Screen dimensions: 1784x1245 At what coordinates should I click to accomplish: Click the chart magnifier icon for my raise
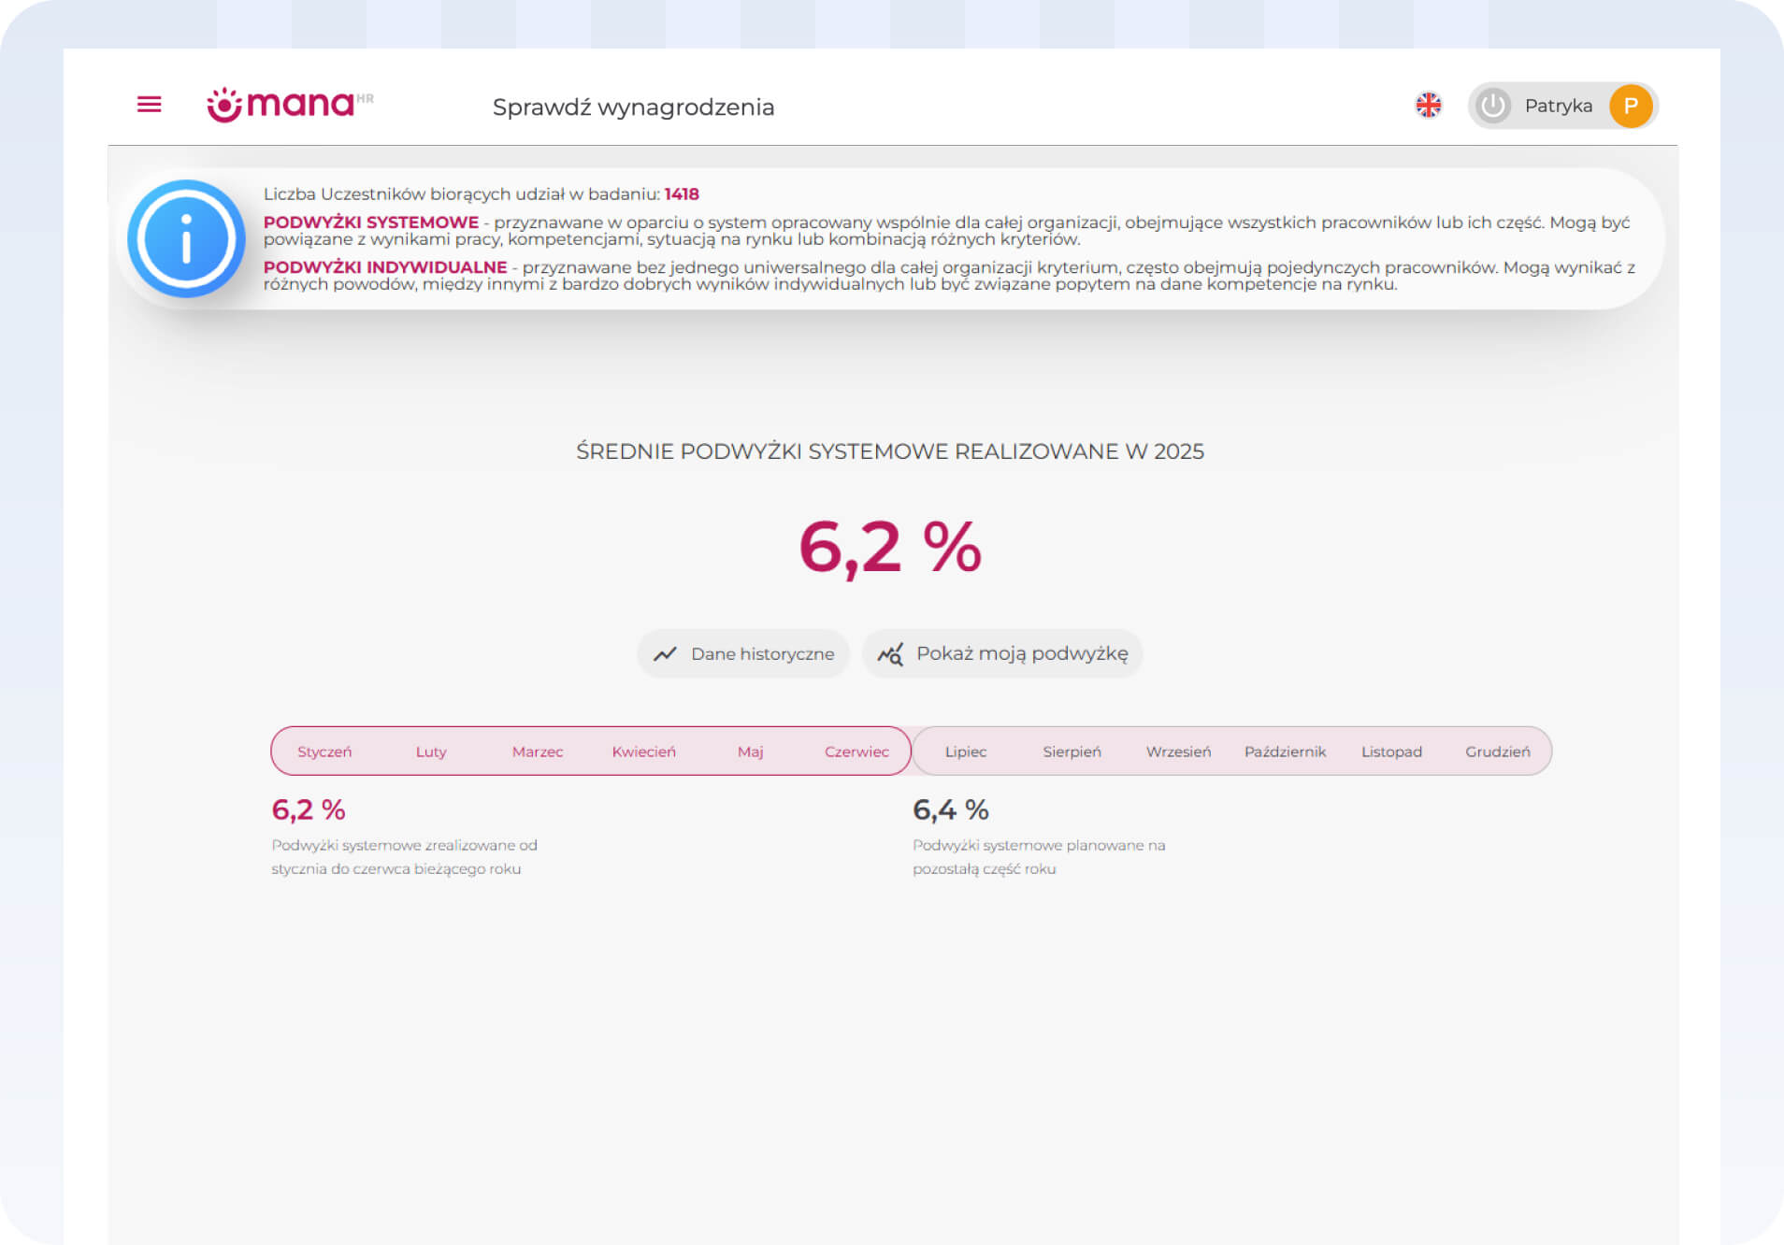(x=890, y=654)
